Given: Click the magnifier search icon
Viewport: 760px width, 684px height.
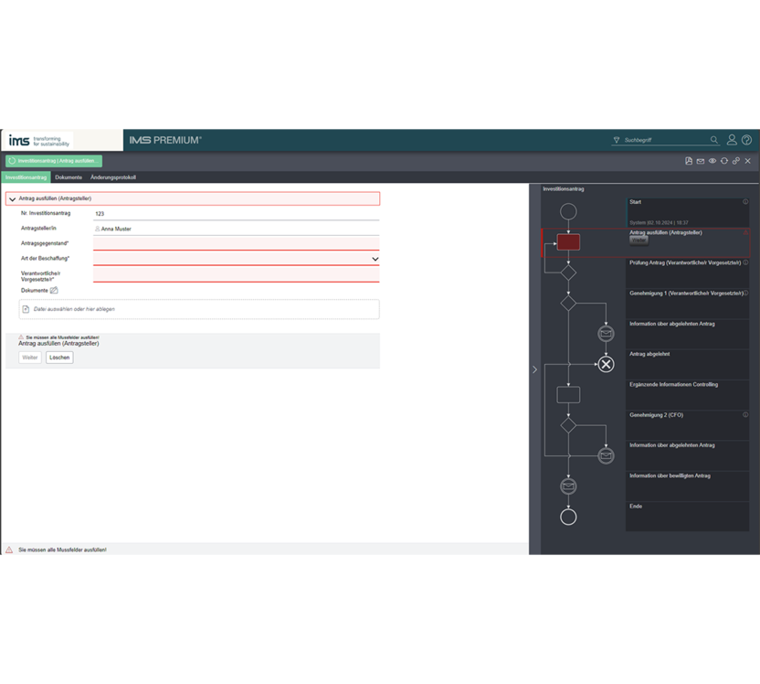Looking at the screenshot, I should pyautogui.click(x=714, y=140).
